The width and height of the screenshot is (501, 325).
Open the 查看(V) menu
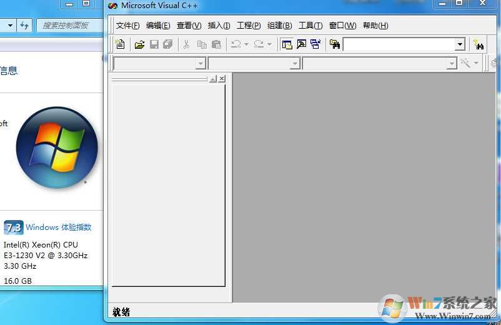[189, 26]
